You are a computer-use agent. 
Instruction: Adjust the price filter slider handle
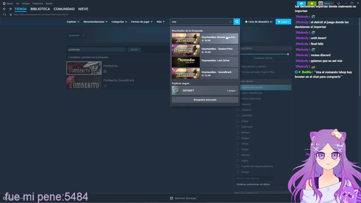click(288, 54)
